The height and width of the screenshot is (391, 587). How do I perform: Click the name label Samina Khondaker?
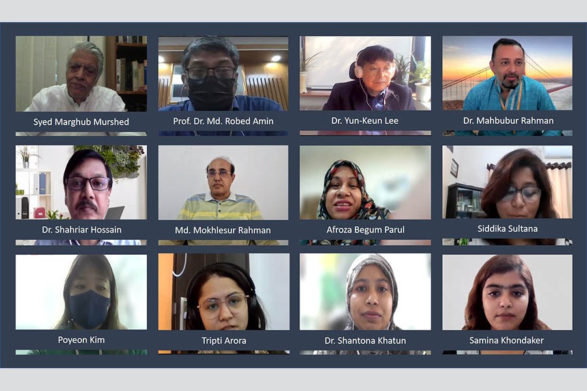click(x=507, y=340)
